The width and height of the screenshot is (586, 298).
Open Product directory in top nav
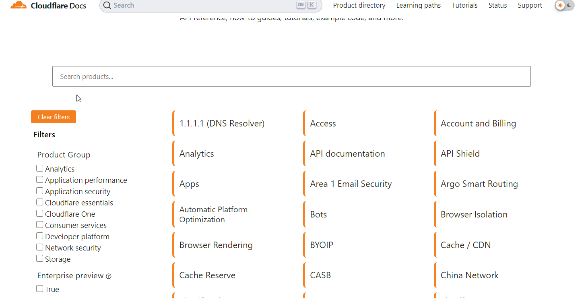click(359, 5)
